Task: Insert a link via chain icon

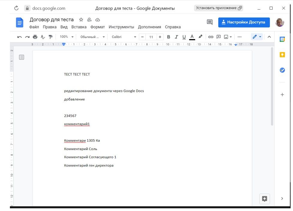Action: point(211,37)
